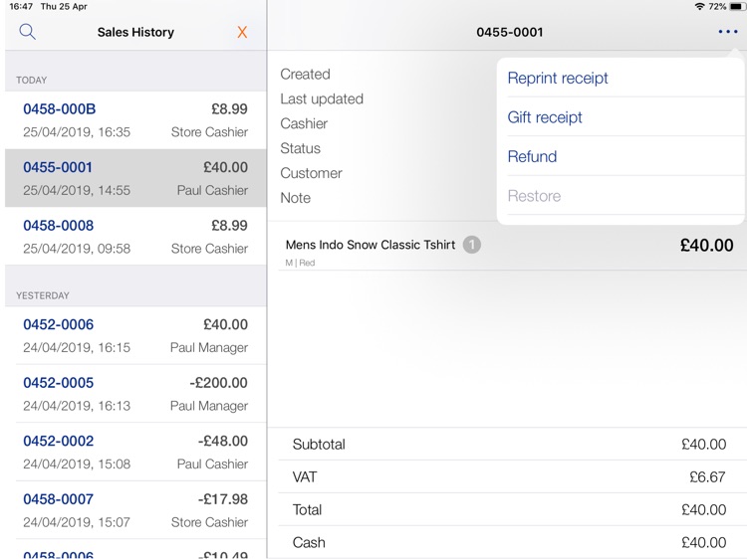This screenshot has height=559, width=747.
Task: Click the Customer field label
Action: tap(311, 173)
